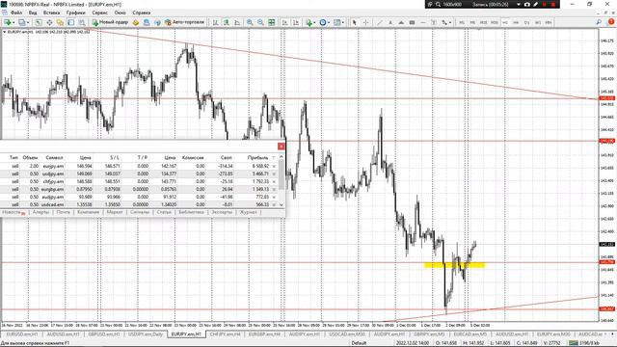
Task: Close the usdcad.em sell order
Action: point(274,204)
